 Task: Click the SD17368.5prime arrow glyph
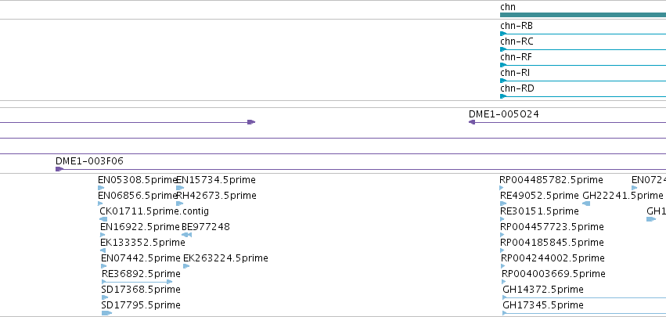click(x=105, y=298)
